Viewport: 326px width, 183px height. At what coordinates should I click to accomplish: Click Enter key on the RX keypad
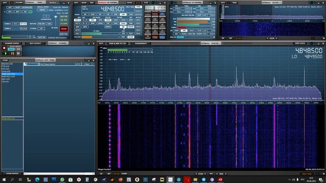click(x=162, y=37)
